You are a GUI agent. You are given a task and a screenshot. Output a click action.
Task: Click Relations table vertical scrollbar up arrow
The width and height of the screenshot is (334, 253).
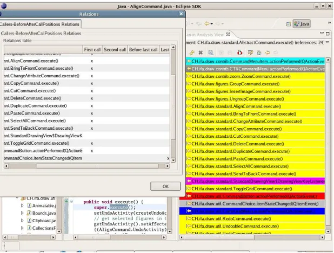[173, 47]
